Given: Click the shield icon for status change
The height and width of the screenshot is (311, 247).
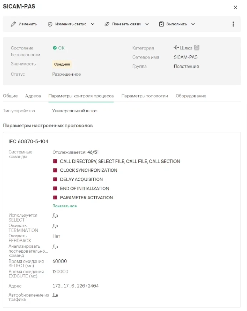Looking at the screenshot, I should 50,24.
